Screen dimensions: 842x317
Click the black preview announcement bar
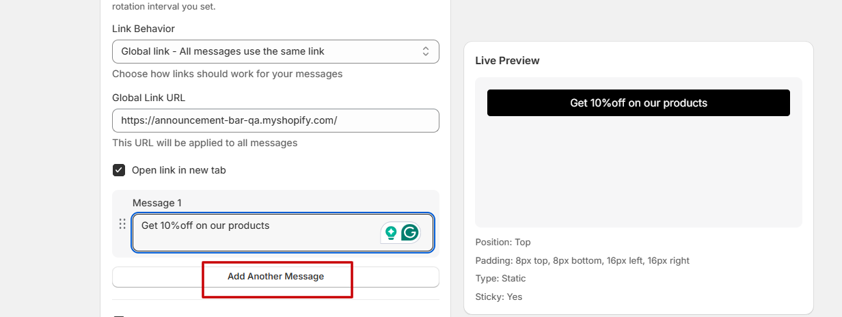[638, 103]
